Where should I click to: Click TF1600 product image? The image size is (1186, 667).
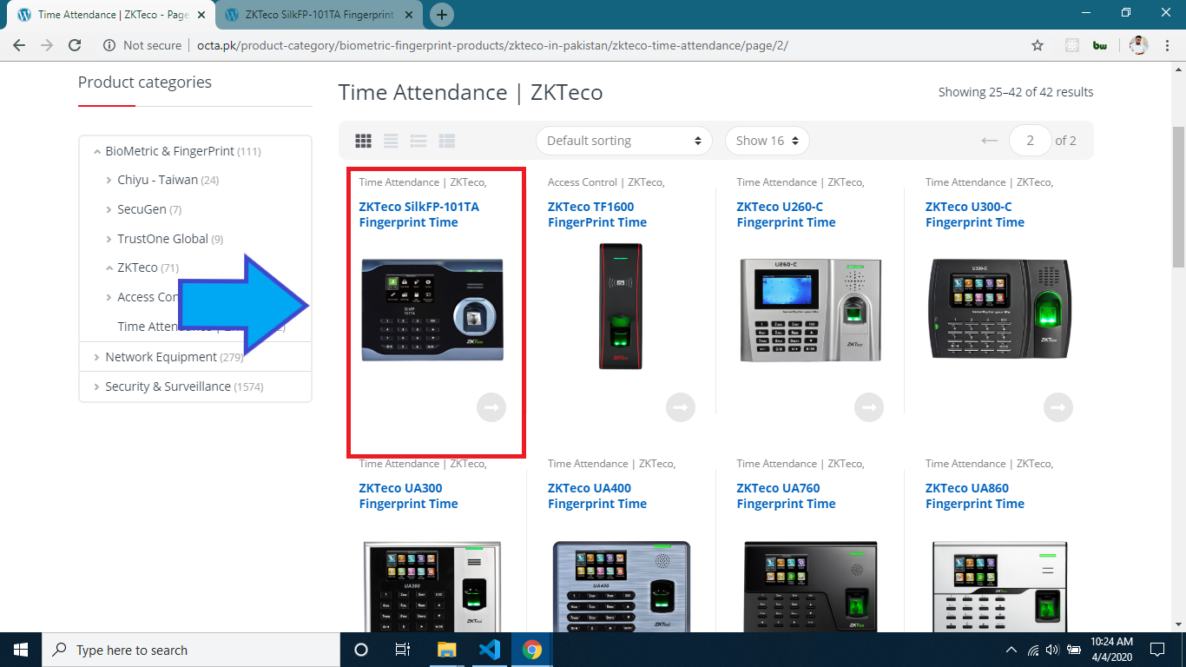(621, 307)
